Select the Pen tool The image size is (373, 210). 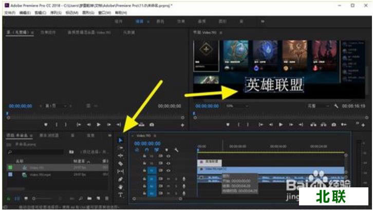tap(121, 179)
